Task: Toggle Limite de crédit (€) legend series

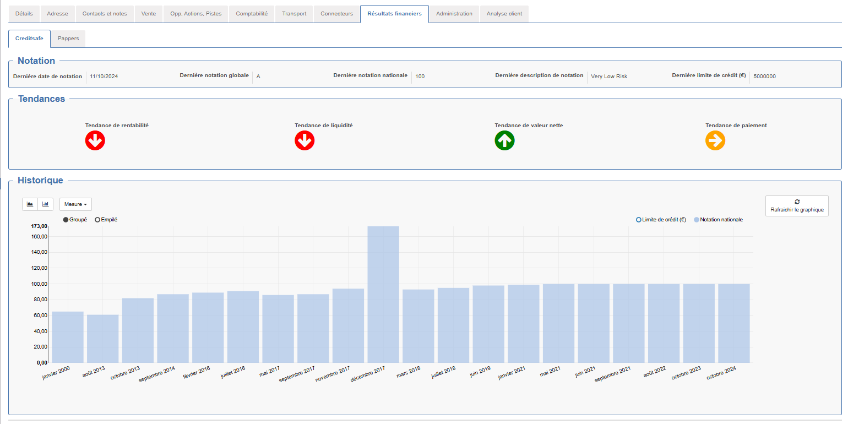Action: pos(661,220)
